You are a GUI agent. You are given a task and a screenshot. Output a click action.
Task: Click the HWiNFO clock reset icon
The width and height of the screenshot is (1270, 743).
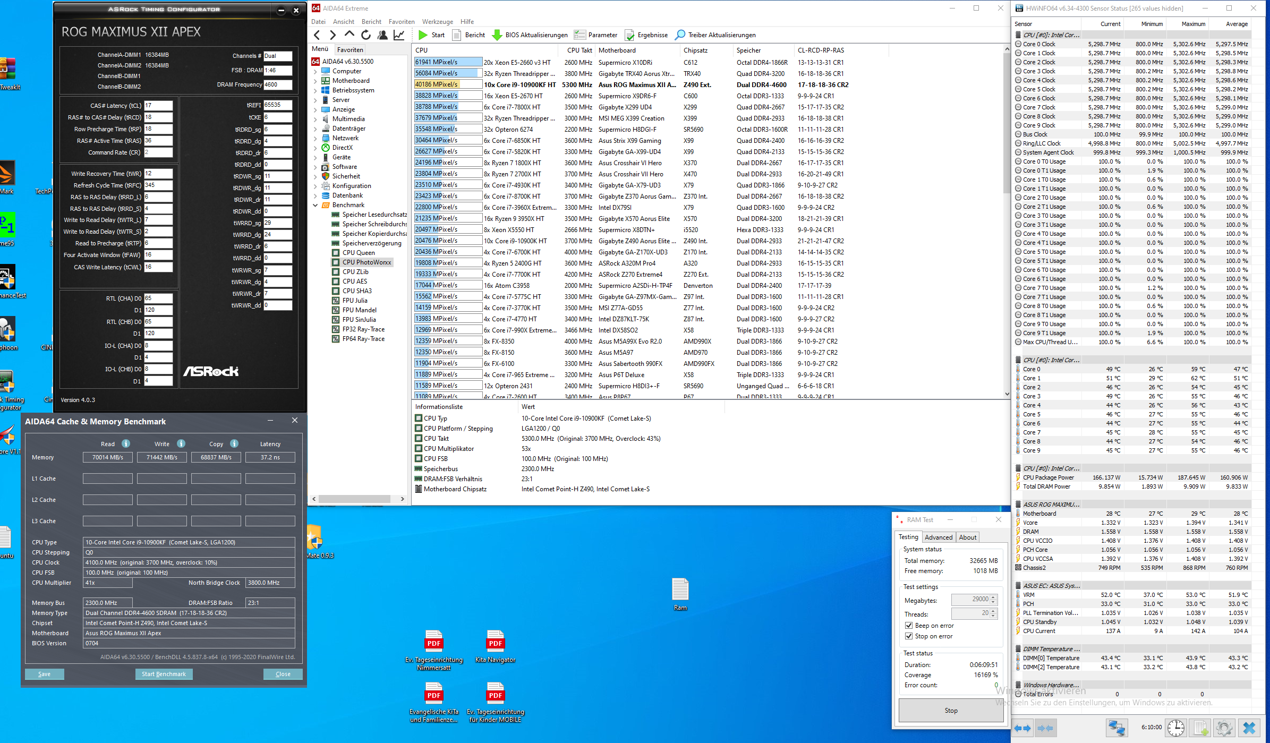(x=1175, y=728)
